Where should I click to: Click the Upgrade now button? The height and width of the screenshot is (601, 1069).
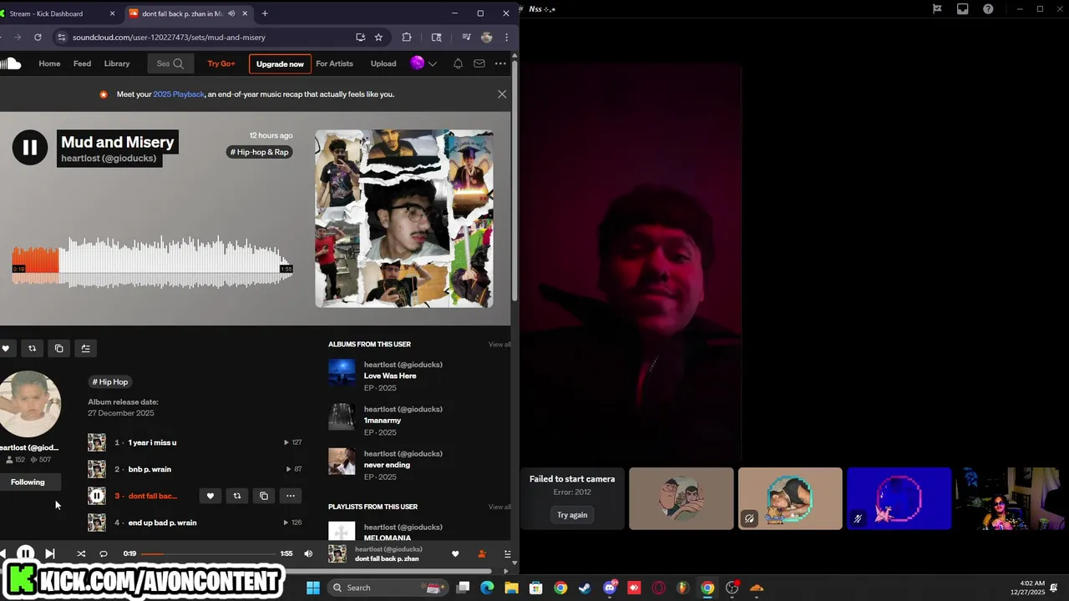280,63
